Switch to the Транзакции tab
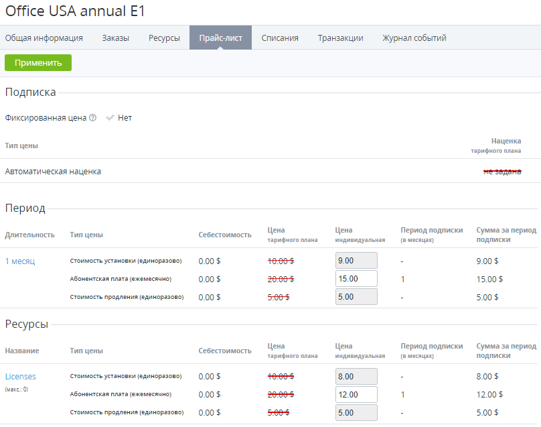This screenshot has width=541, height=427. coord(340,38)
